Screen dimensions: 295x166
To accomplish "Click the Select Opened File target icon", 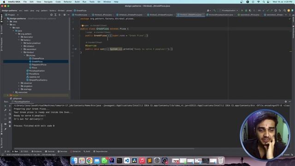I will click(51, 15).
